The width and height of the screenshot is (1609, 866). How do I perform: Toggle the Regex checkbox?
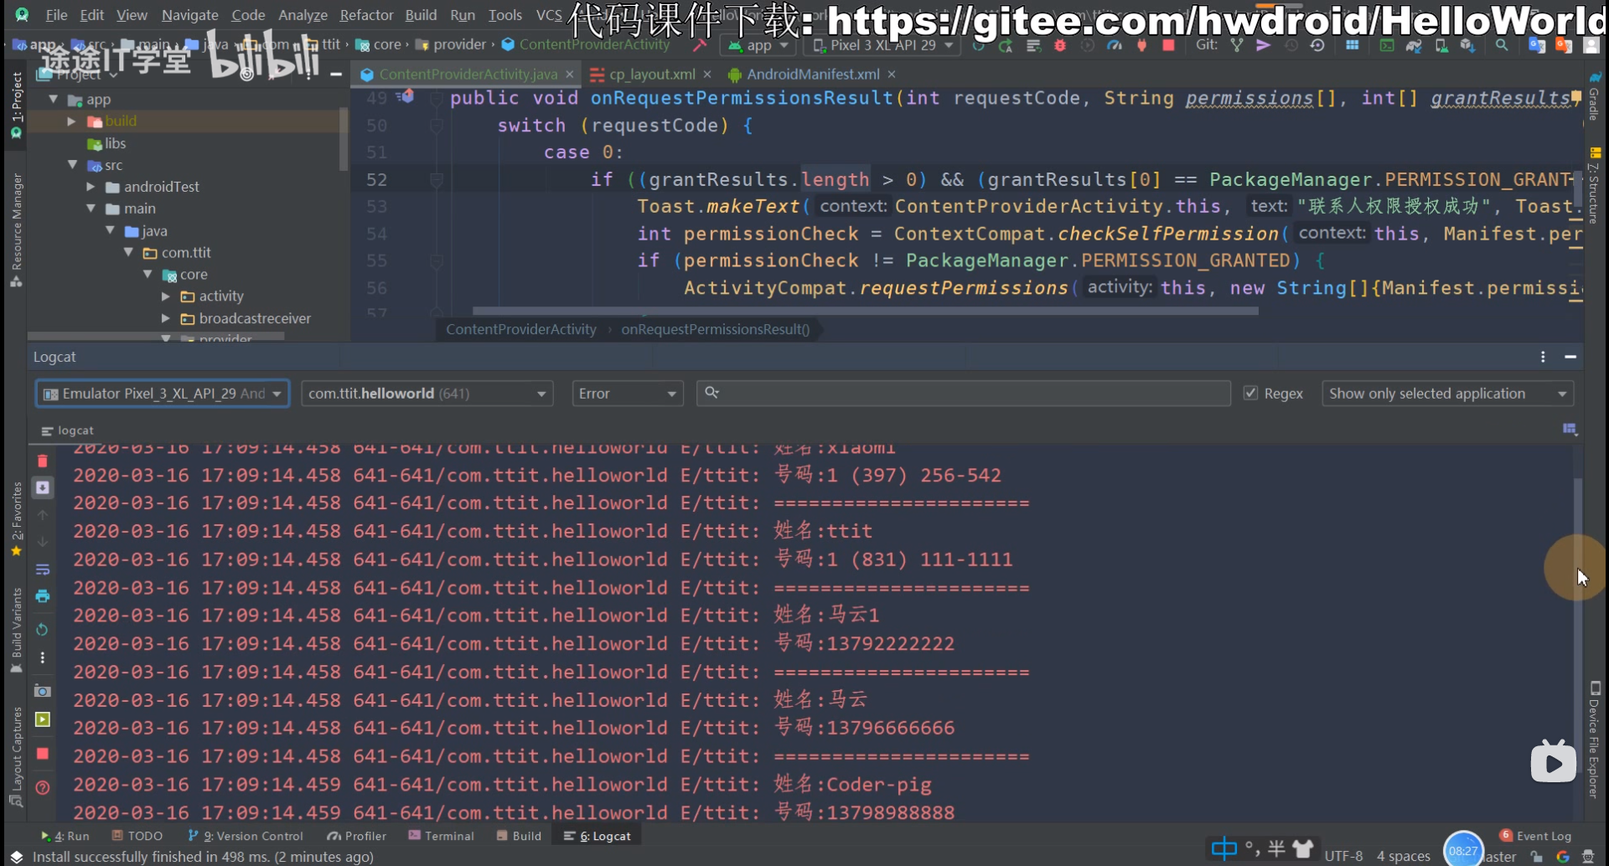1250,393
